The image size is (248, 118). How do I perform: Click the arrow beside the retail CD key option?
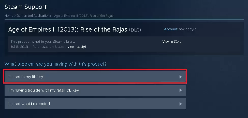click(x=181, y=90)
